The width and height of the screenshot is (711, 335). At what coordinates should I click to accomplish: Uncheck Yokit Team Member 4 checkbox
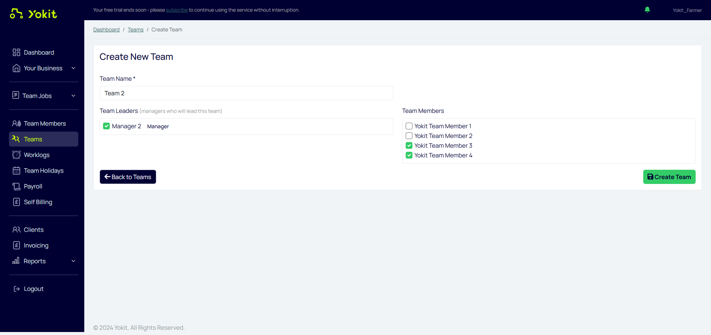pos(409,155)
